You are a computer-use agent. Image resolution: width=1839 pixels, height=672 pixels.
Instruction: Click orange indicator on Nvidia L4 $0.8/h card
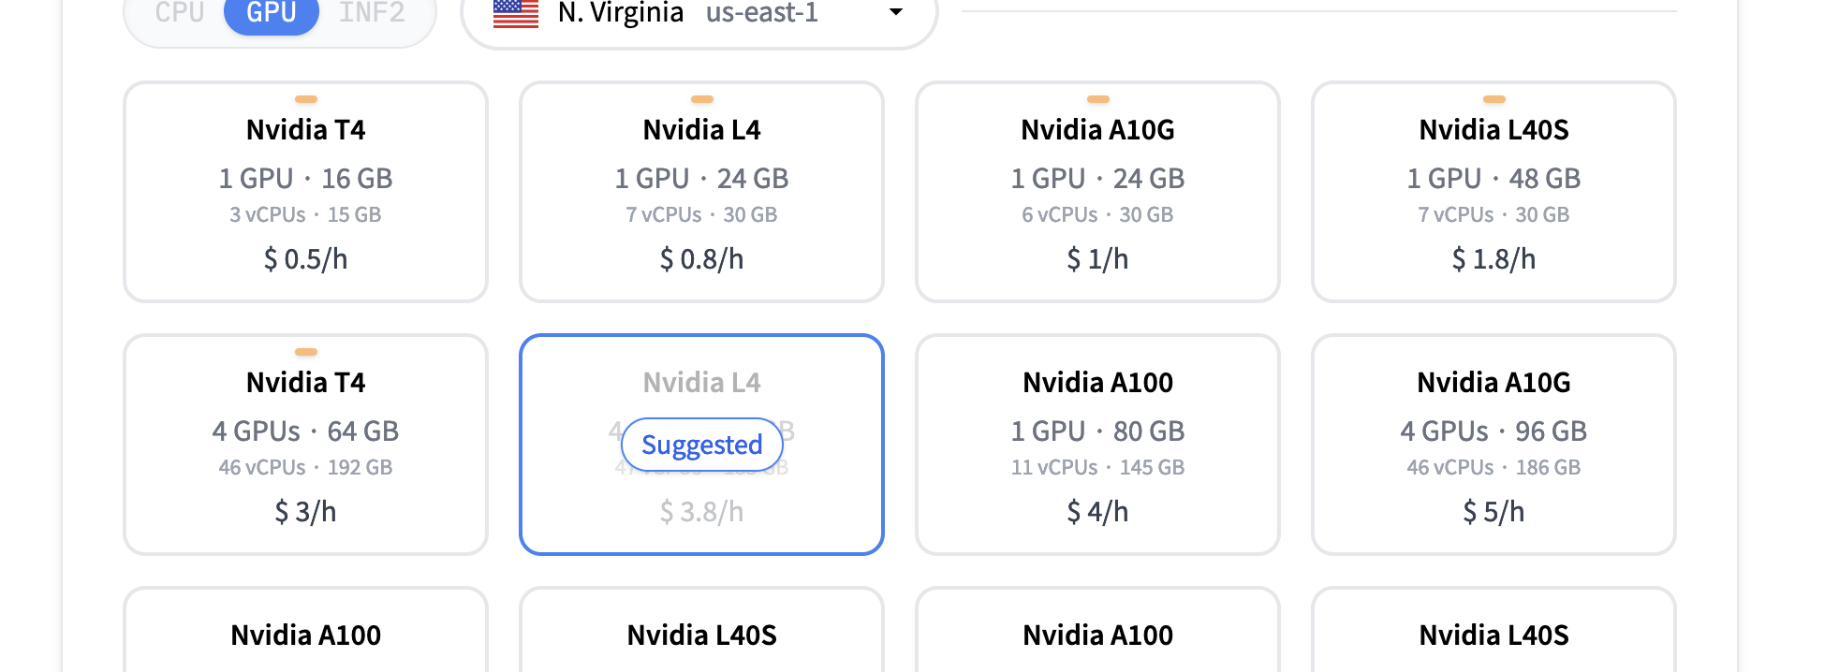702,99
